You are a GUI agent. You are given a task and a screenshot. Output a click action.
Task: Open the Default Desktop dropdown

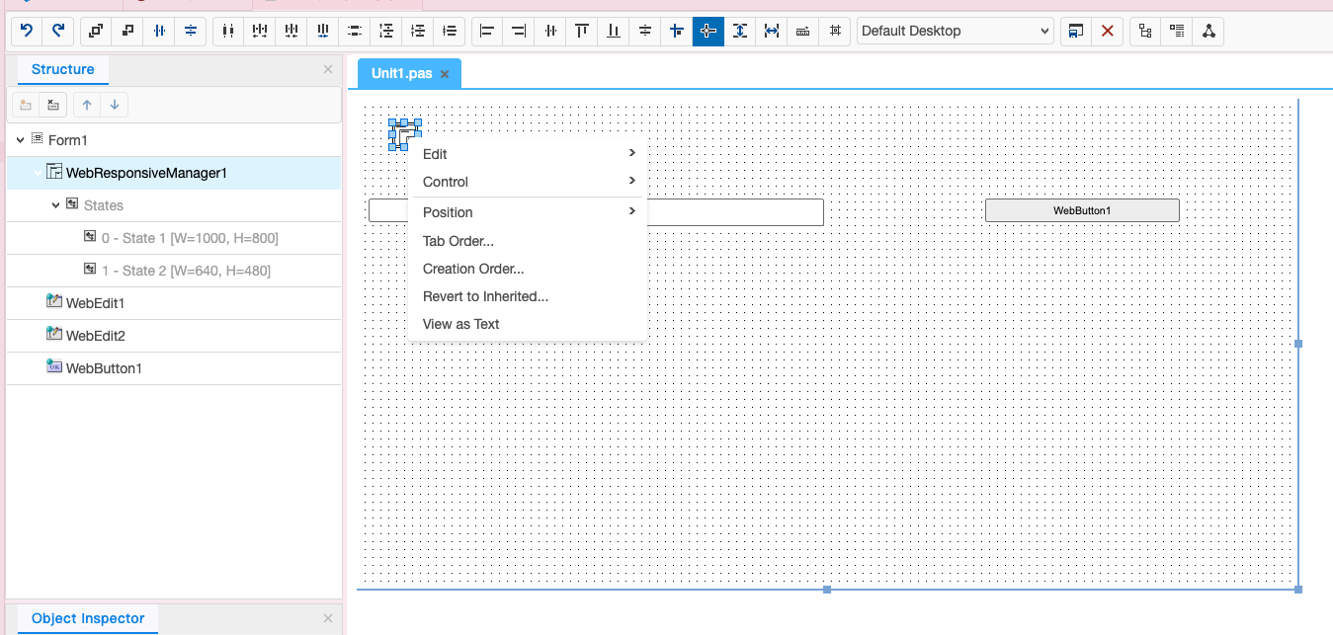point(955,31)
